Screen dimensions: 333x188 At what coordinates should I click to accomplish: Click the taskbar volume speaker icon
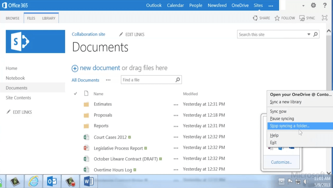tap(306, 181)
